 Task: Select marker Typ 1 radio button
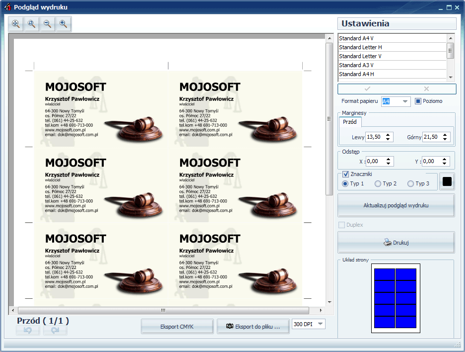345,183
